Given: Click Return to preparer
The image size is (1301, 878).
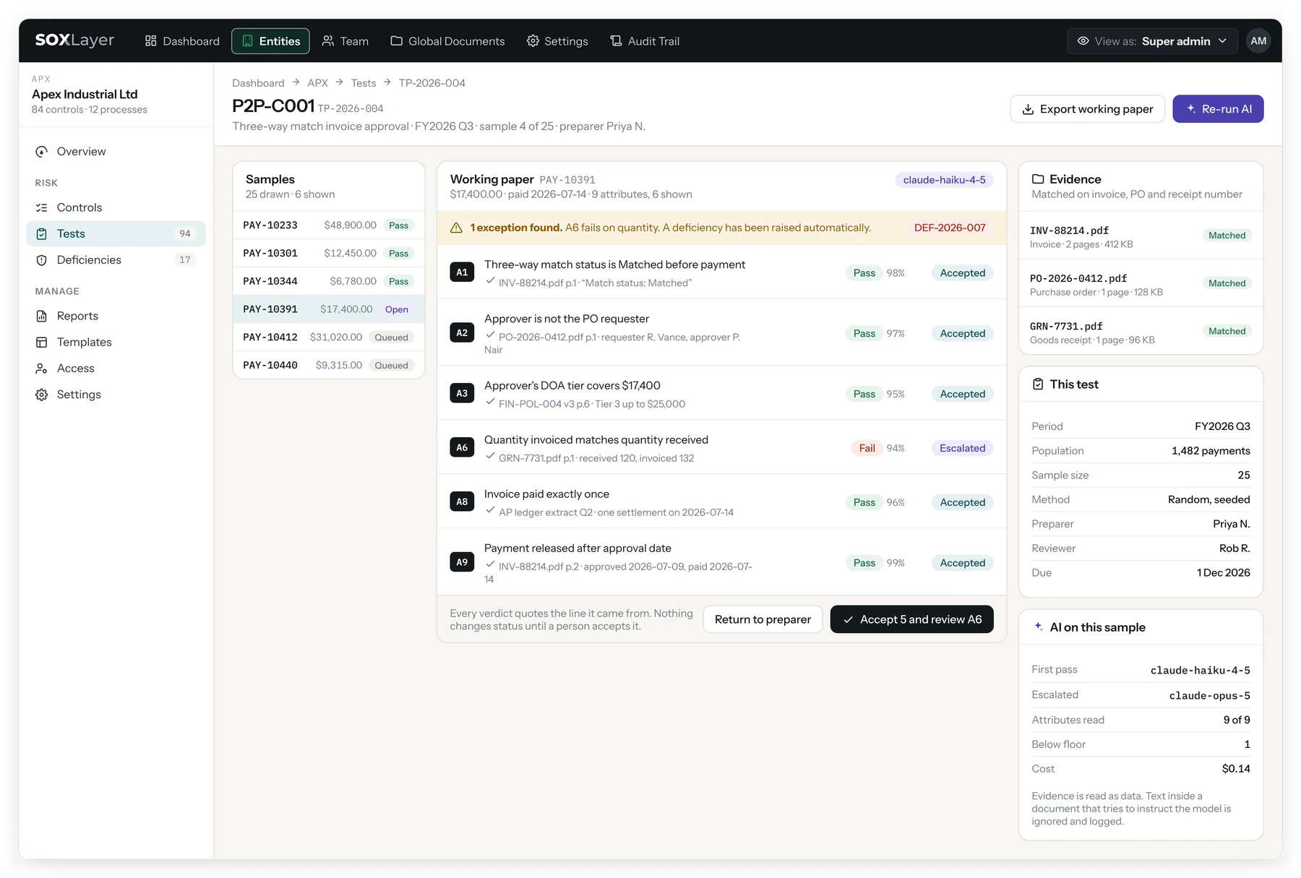Looking at the screenshot, I should (x=763, y=619).
